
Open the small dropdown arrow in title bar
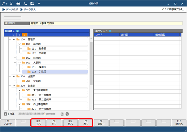(x=39, y=4)
